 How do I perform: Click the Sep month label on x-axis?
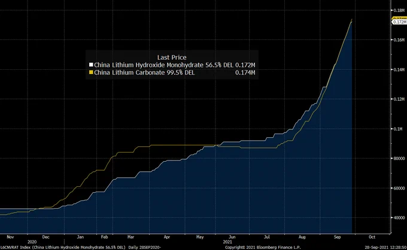tap(337, 237)
